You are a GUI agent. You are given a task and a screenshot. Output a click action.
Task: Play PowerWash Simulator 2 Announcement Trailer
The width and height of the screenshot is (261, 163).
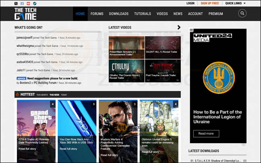(126, 47)
